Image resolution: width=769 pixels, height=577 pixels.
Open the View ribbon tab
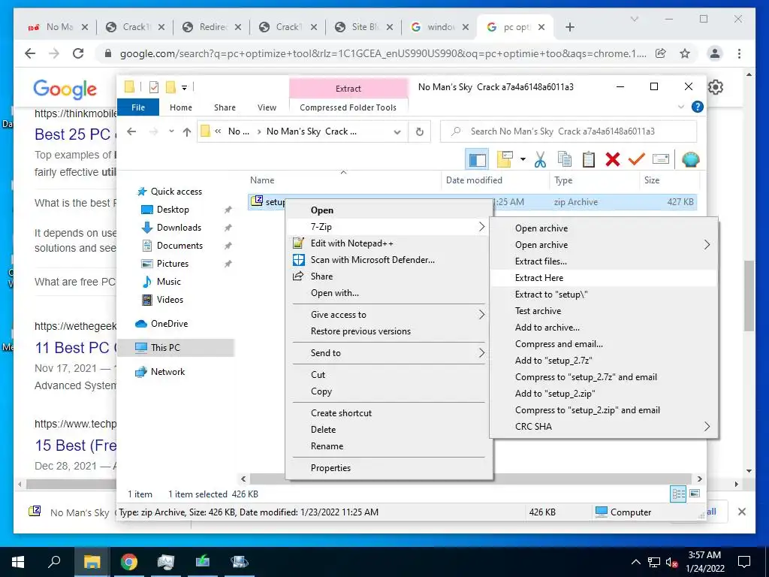(267, 107)
